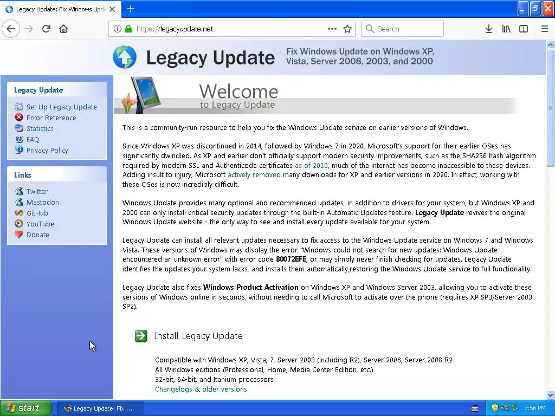Screen dimensions: 555x416
Task: Open the Statistics page
Action: [x=40, y=129]
